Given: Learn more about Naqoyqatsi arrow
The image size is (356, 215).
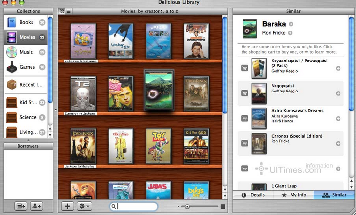Looking at the screenshot, I should (x=338, y=93).
